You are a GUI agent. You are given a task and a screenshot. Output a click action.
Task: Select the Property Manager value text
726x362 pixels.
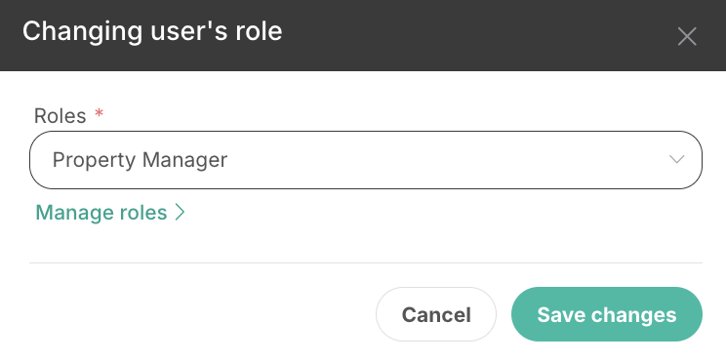[140, 160]
